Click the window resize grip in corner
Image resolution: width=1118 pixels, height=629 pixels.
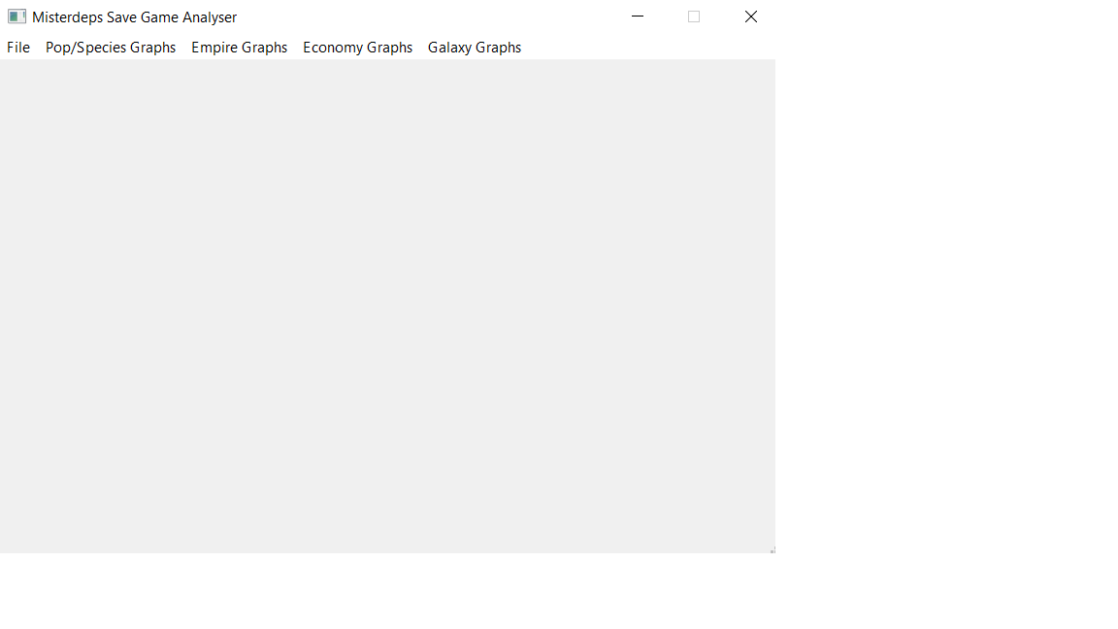[x=773, y=549]
